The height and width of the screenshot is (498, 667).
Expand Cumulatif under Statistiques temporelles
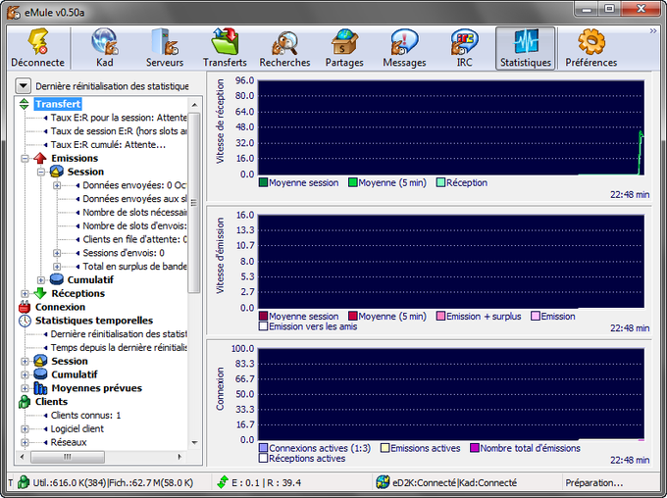click(25, 375)
